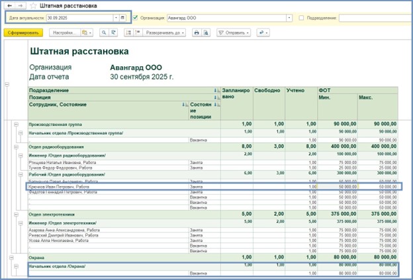Viewport: 413px width, 280px height.
Task: Click the Подразделение input field
Action: tap(375, 18)
